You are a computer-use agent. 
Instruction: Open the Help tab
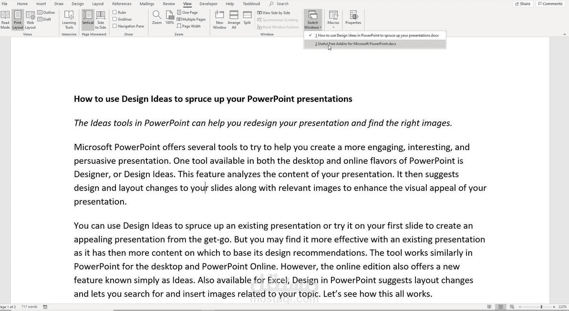(230, 4)
